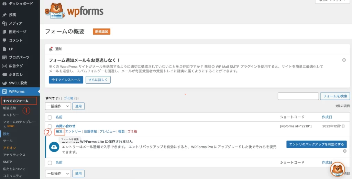352x179 pixels.
Task: Open フォームのテンプレート submenu item
Action: pos(19,124)
